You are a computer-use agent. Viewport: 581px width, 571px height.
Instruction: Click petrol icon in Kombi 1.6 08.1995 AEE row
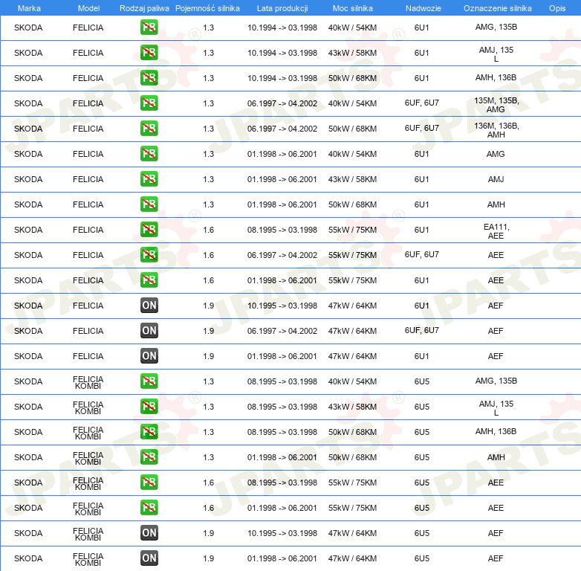pos(149,482)
